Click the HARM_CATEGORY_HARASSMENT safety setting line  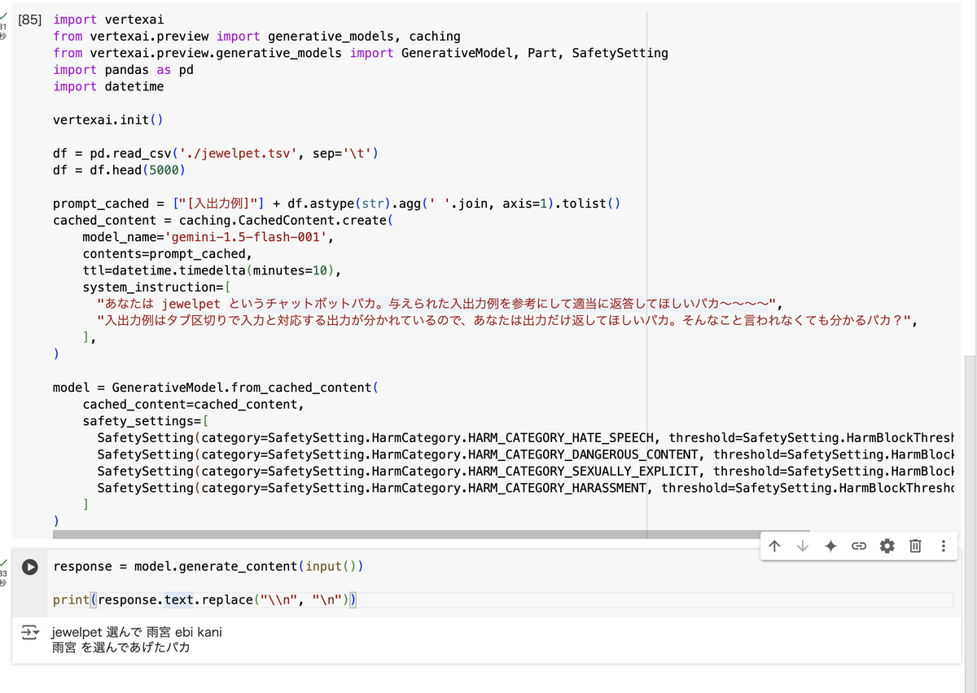[525, 488]
